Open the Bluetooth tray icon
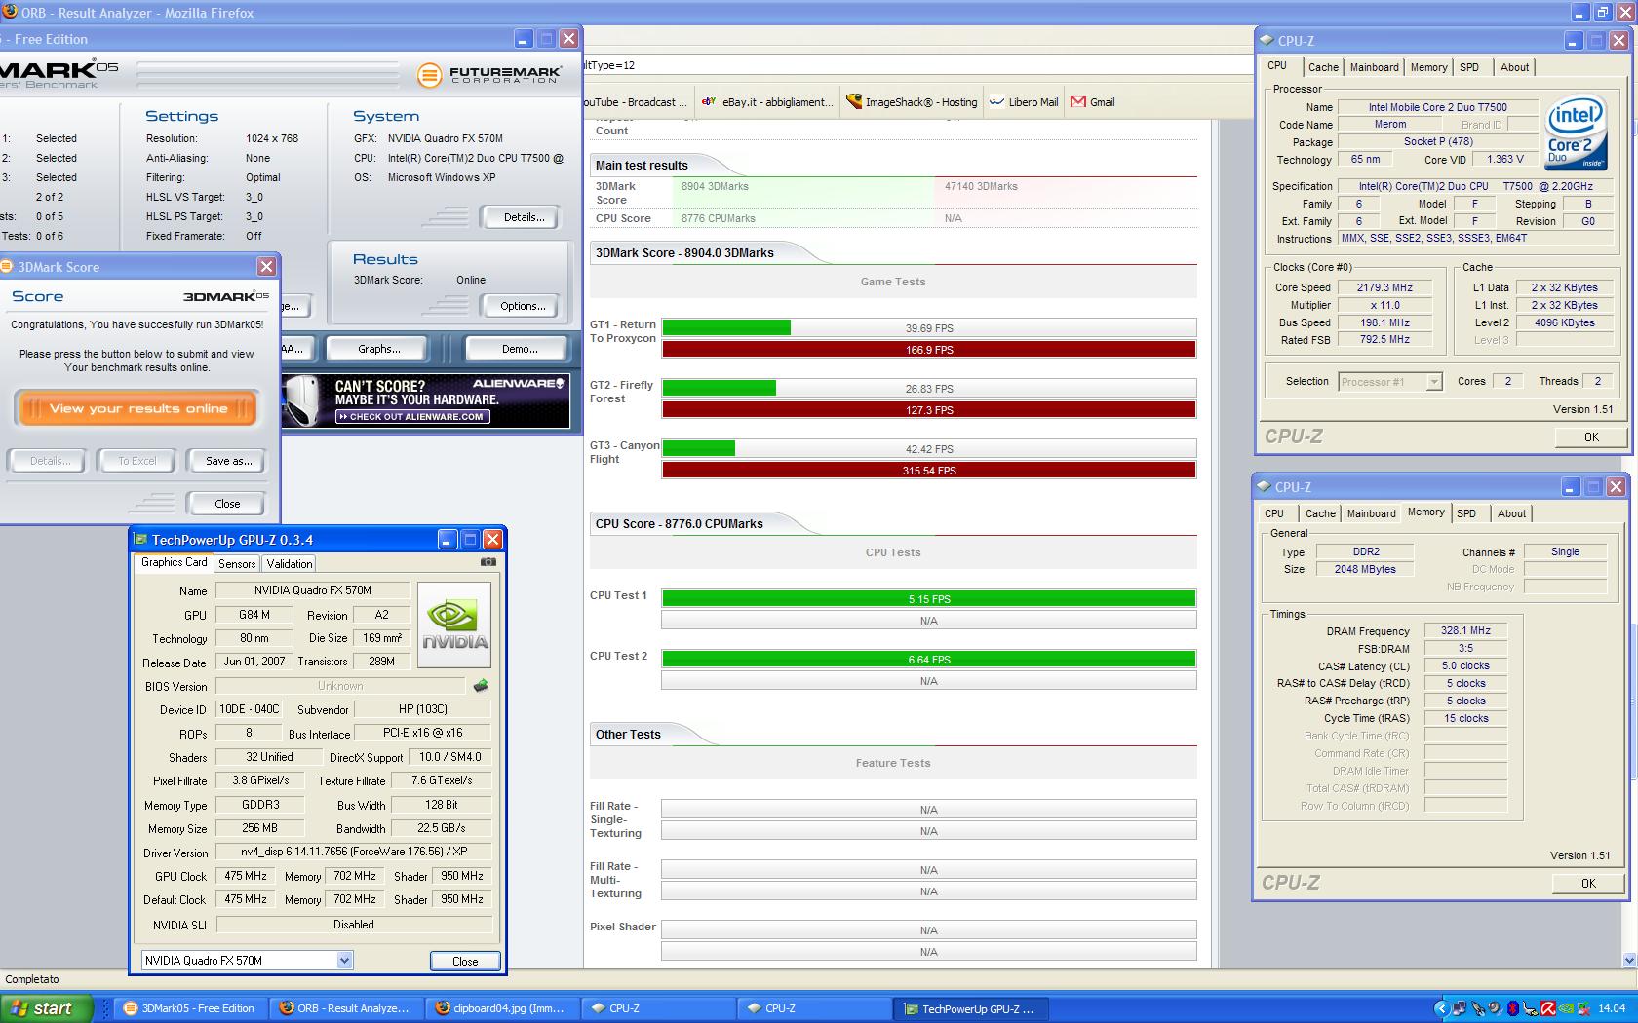 tap(1513, 1008)
